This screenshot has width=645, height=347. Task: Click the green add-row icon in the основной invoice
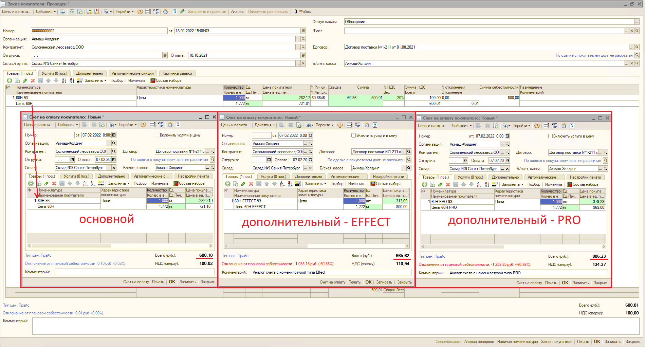pos(31,183)
